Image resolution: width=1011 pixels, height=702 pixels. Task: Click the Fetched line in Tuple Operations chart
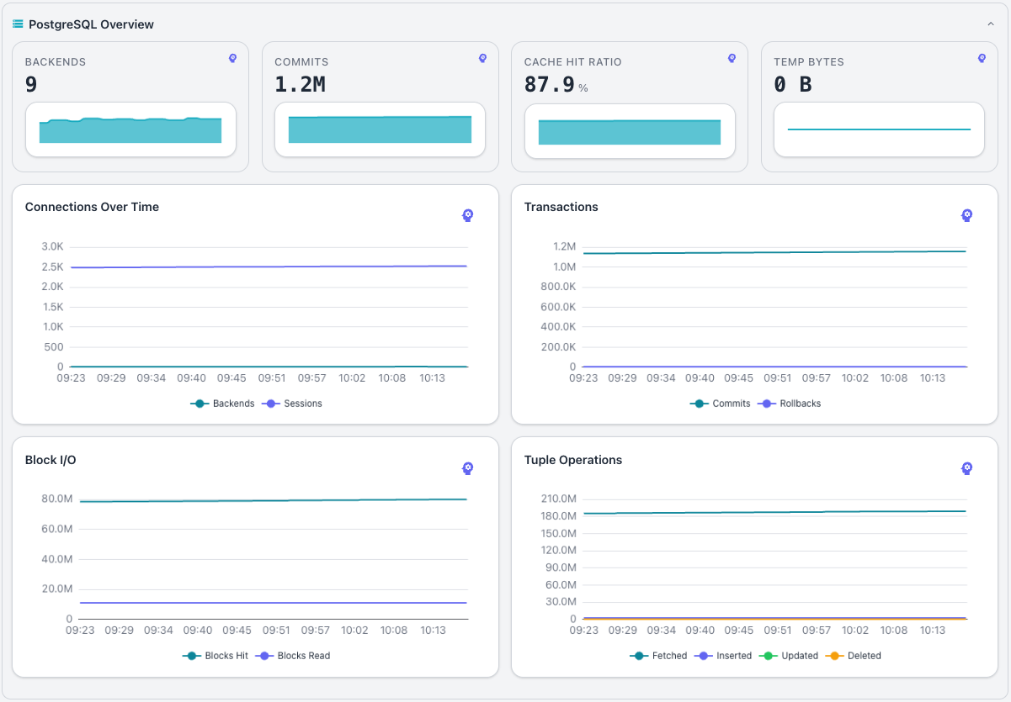tap(774, 512)
